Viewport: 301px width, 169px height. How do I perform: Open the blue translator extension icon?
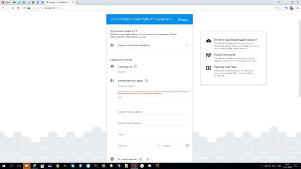click(x=286, y=8)
